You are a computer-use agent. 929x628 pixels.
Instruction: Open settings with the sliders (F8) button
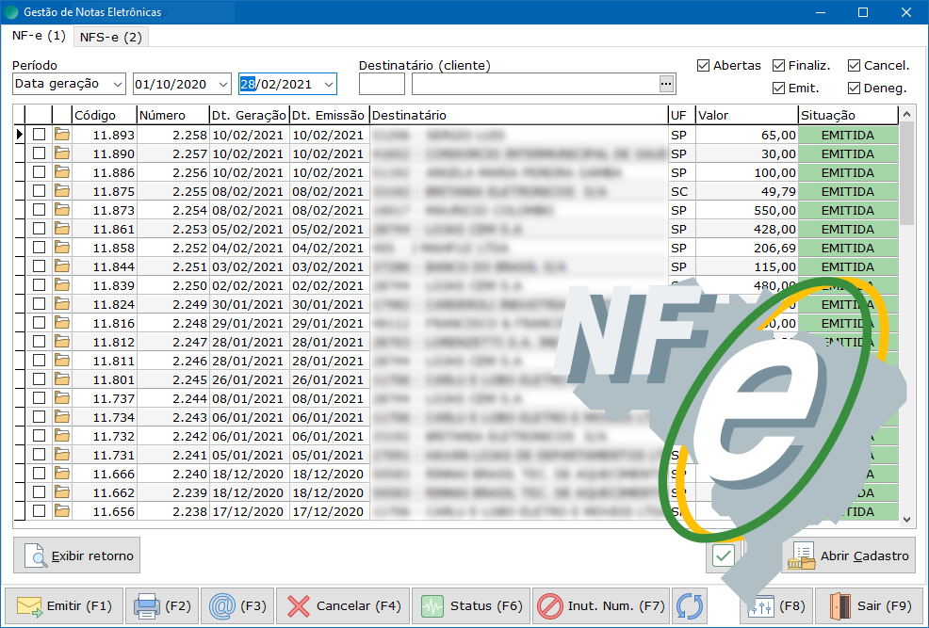pyautogui.click(x=776, y=606)
